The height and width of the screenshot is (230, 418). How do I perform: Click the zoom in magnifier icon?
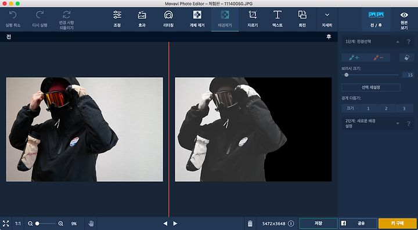(61, 224)
